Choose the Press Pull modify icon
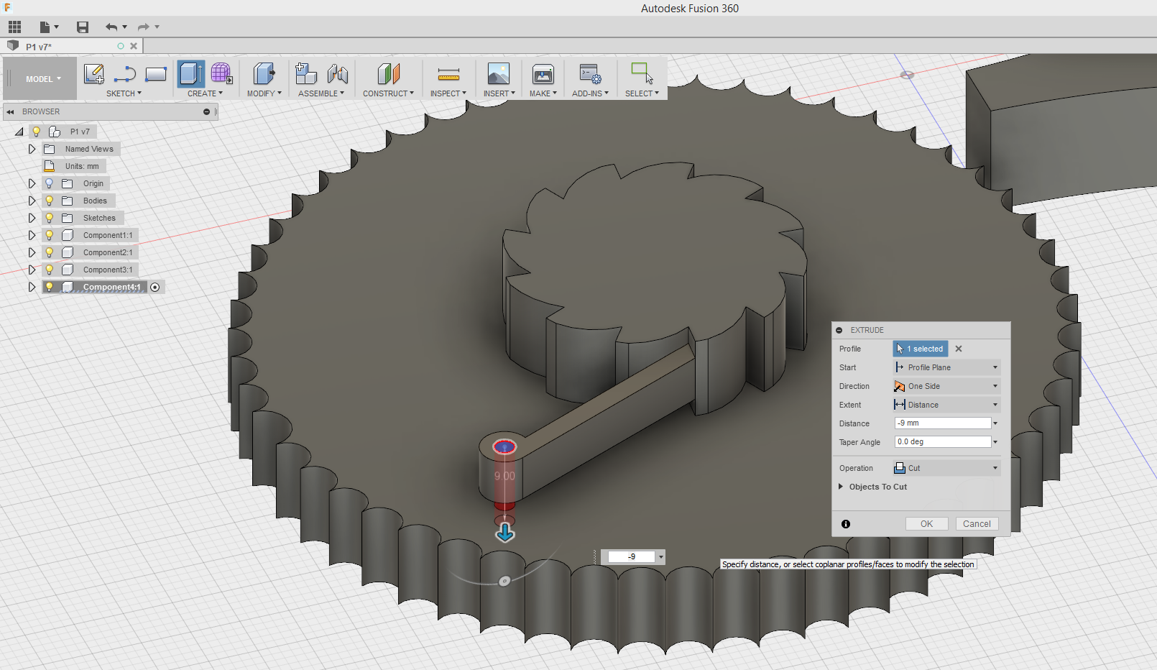Viewport: 1157px width, 670px height. click(x=264, y=73)
